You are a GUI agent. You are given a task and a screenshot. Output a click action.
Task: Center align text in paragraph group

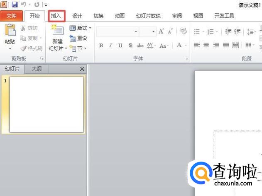point(206,45)
